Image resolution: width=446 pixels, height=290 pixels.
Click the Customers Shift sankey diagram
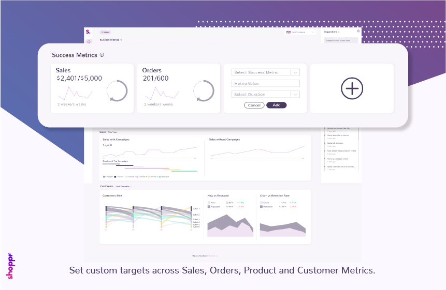point(149,217)
